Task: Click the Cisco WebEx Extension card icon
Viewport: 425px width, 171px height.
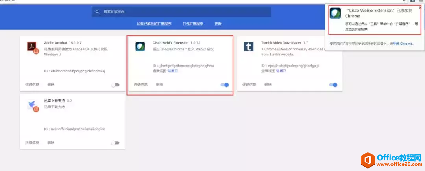Action: point(140,46)
